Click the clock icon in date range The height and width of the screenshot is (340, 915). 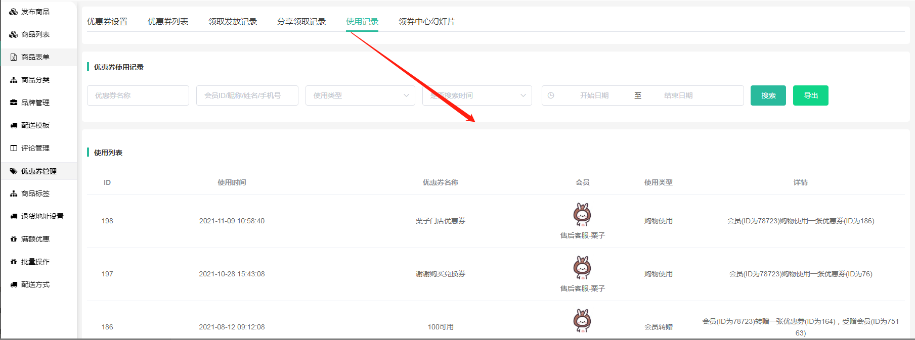pyautogui.click(x=551, y=95)
